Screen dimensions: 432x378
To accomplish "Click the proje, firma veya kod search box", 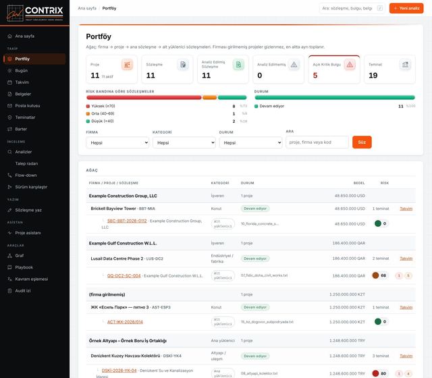I will [317, 142].
